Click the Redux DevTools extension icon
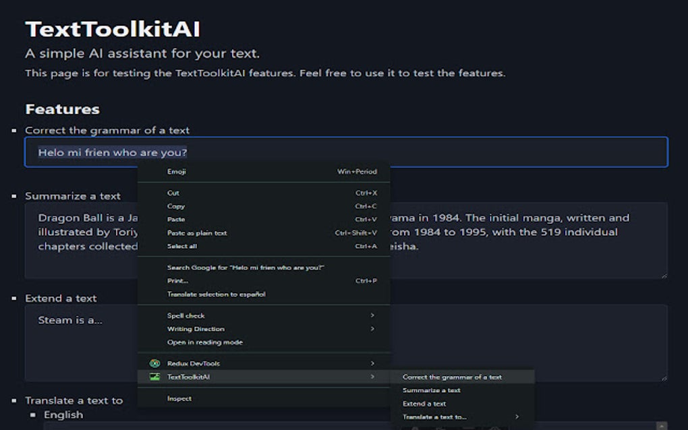Screen dimensions: 688x430 pos(154,363)
